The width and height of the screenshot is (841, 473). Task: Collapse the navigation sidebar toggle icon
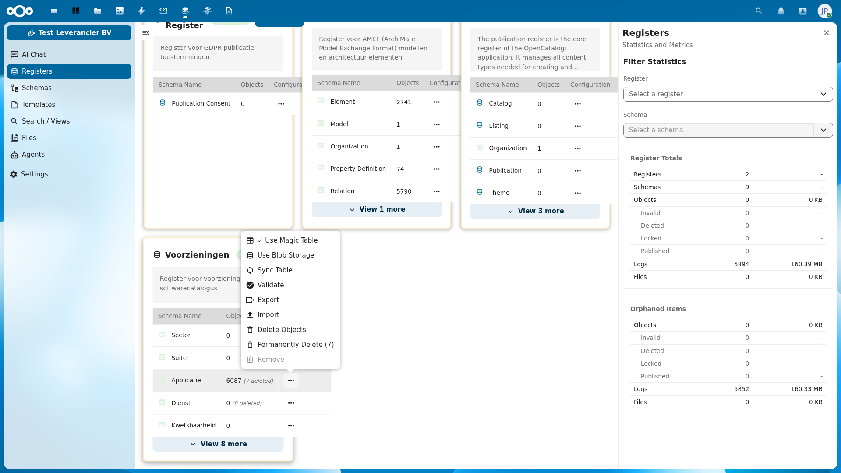[x=146, y=33]
